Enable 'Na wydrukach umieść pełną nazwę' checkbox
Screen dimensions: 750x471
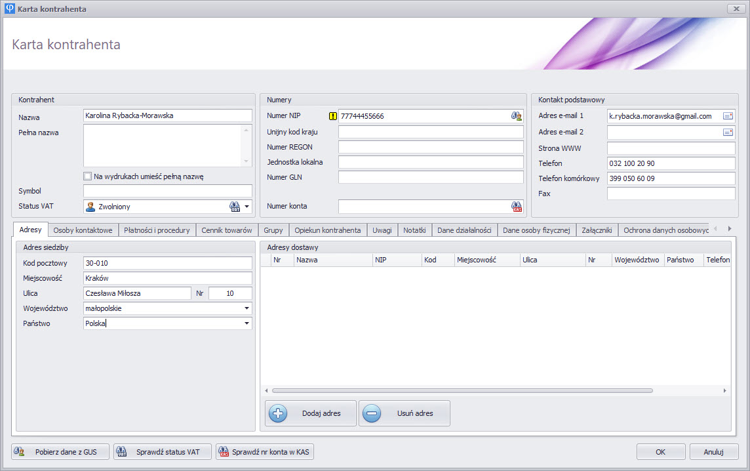[88, 176]
